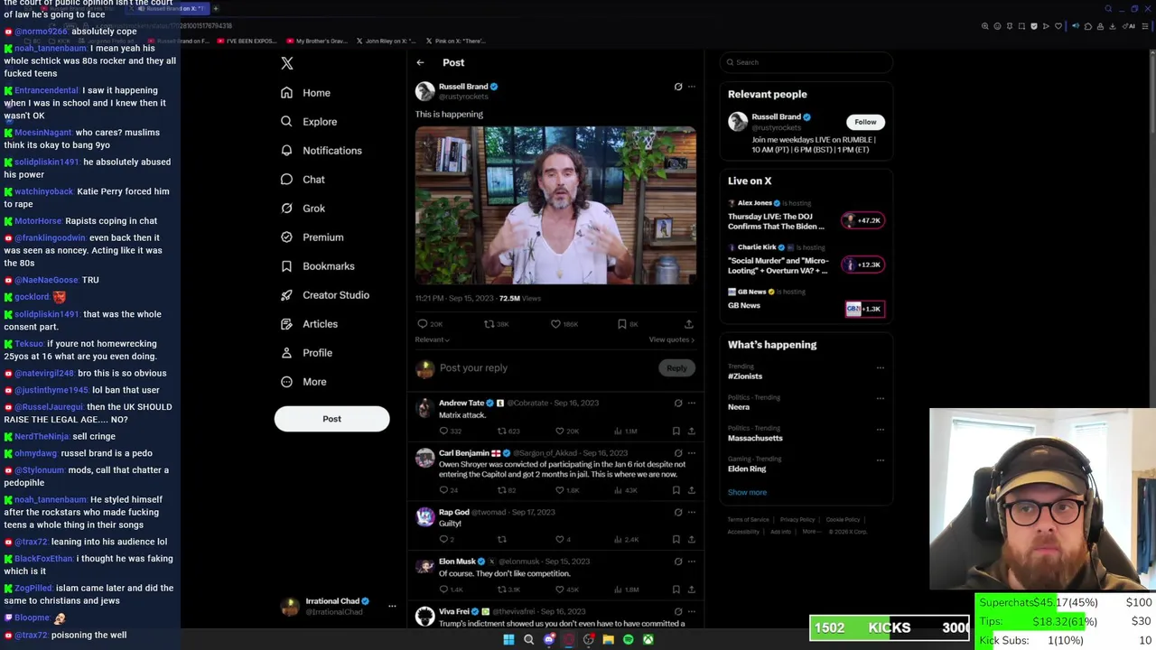Open Grok in X sidebar
The height and width of the screenshot is (650, 1156).
pos(302,209)
